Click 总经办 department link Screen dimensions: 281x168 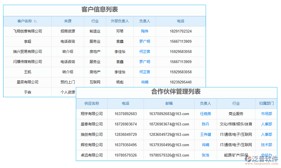[x=266, y=155]
